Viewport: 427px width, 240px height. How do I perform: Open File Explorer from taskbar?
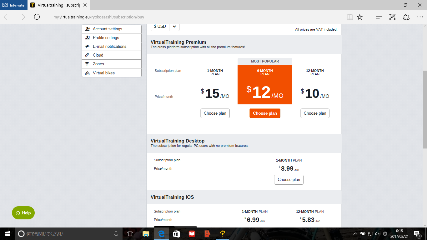[146, 233]
